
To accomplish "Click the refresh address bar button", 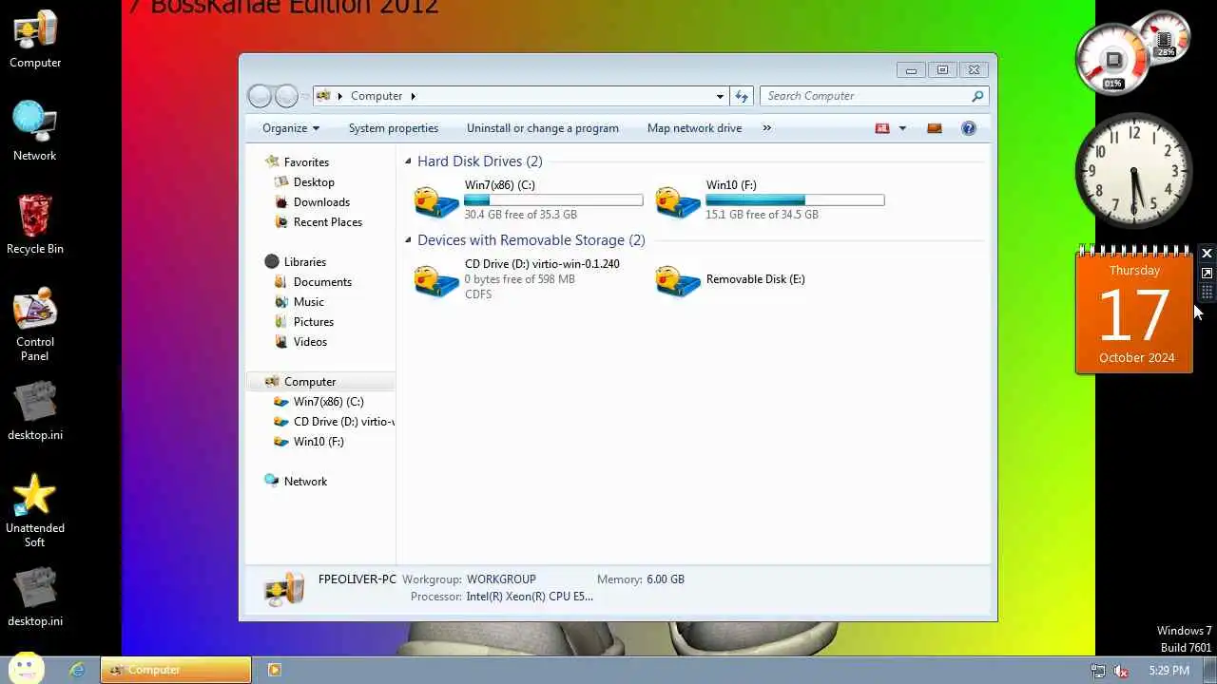I will click(743, 96).
